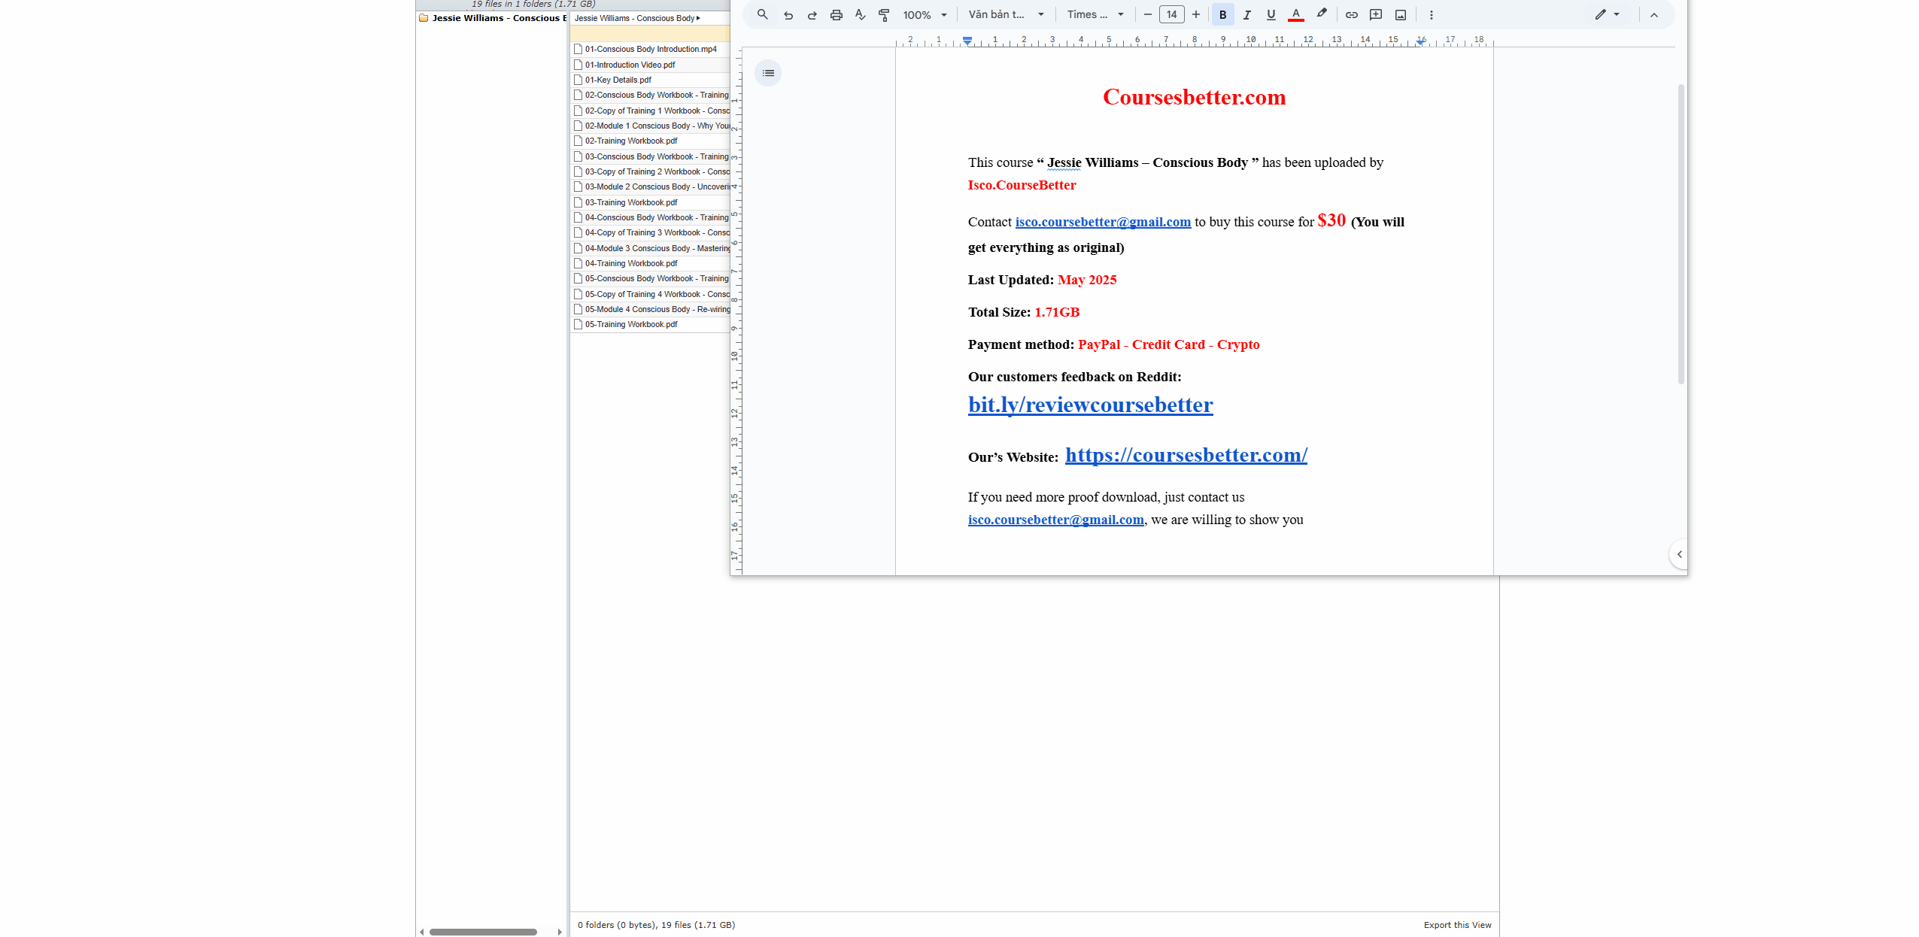Open the editing mode pencil dropdown
The width and height of the screenshot is (1919, 937).
click(x=1606, y=14)
